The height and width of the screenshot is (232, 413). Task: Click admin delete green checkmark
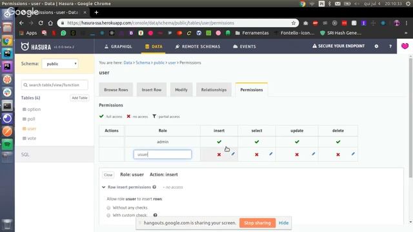[338, 142]
